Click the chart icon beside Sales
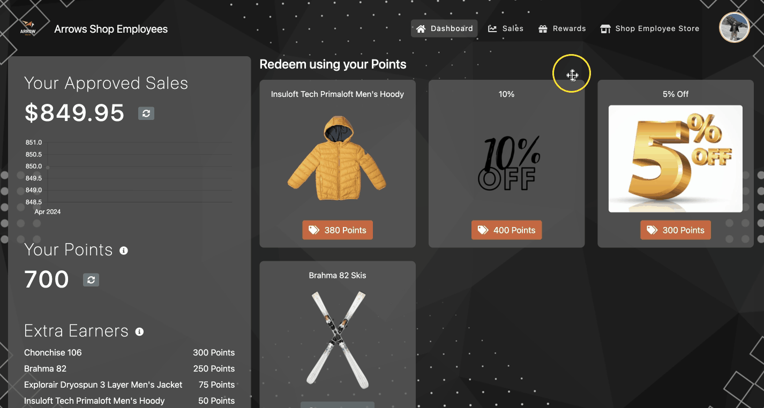Viewport: 764px width, 408px height. click(492, 28)
